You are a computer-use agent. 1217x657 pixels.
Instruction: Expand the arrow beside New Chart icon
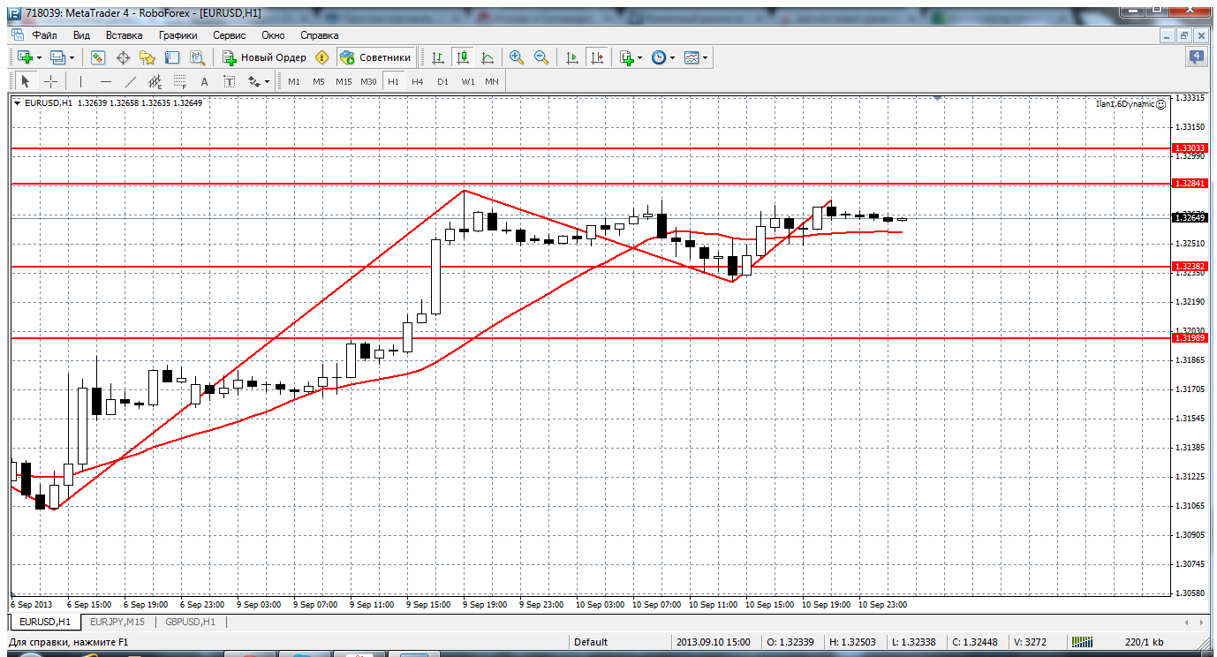tap(39, 57)
